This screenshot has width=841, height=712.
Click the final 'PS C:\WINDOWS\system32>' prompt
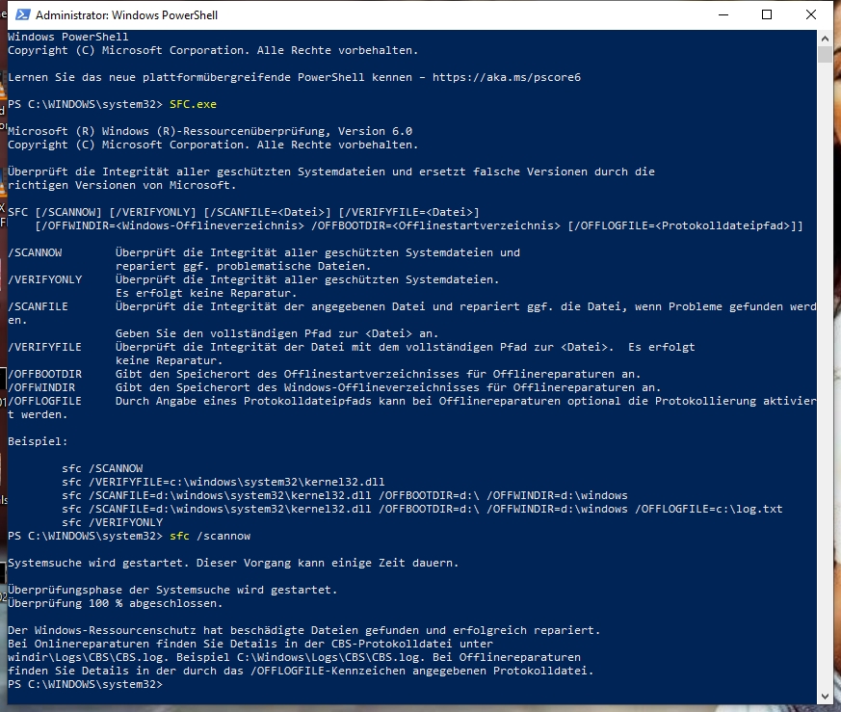[x=85, y=684]
